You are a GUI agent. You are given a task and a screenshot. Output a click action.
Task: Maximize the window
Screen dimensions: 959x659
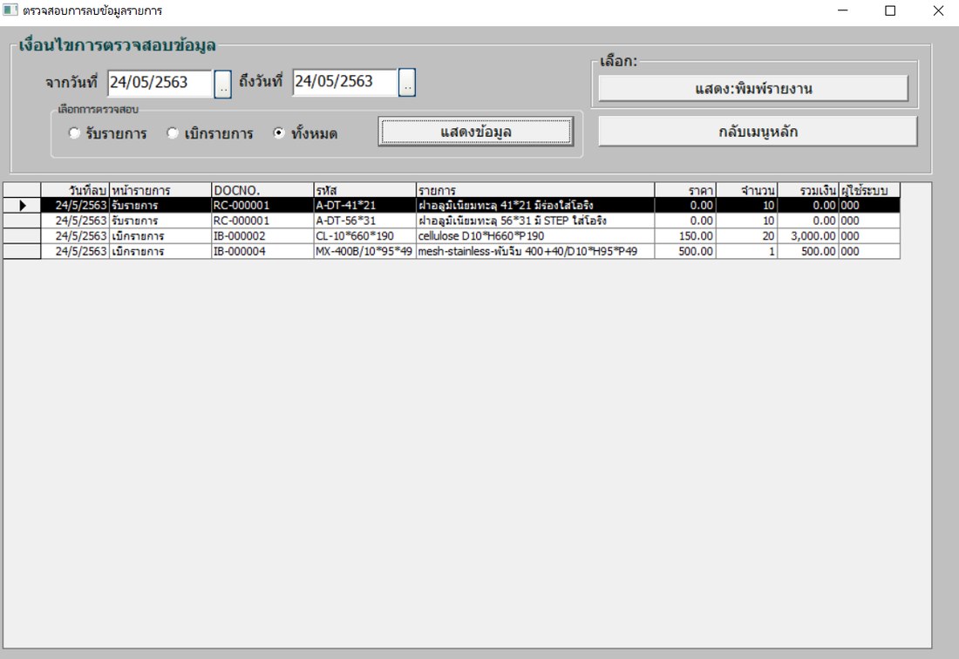pos(890,10)
